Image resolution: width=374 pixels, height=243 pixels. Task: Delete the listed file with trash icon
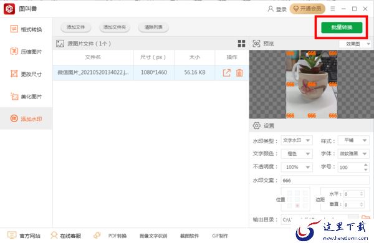[239, 72]
